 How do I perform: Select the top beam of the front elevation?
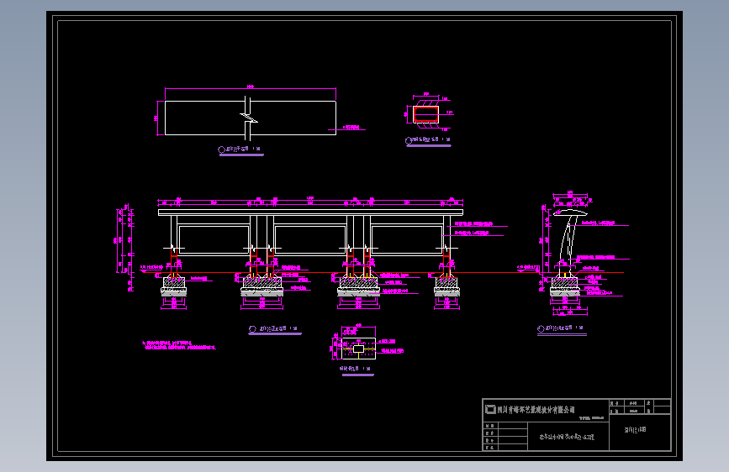coord(310,212)
